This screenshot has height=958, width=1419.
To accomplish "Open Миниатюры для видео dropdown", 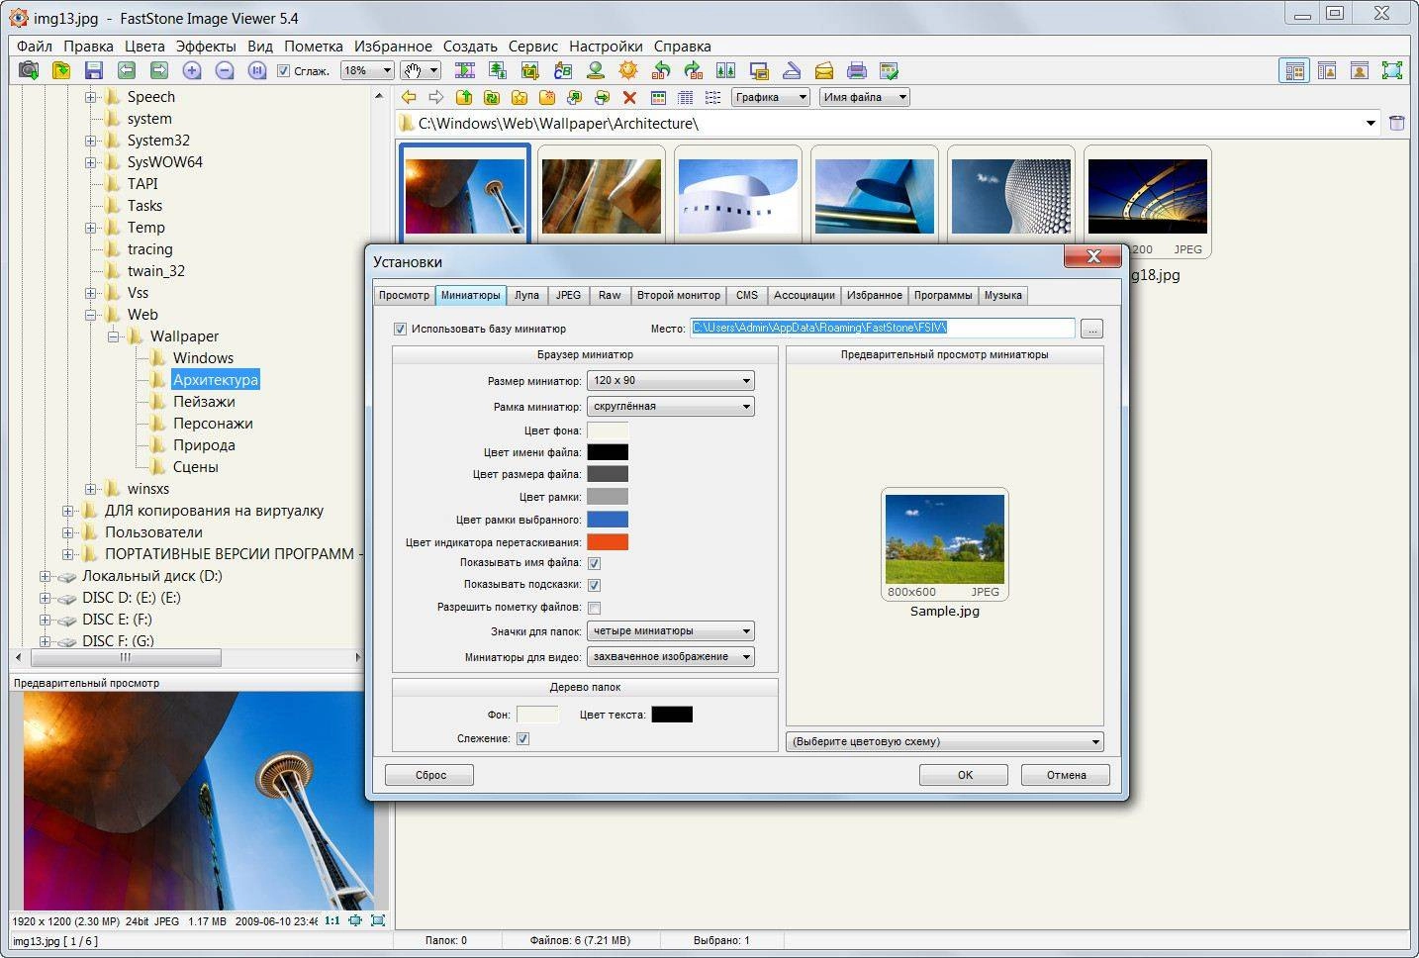I will click(670, 656).
